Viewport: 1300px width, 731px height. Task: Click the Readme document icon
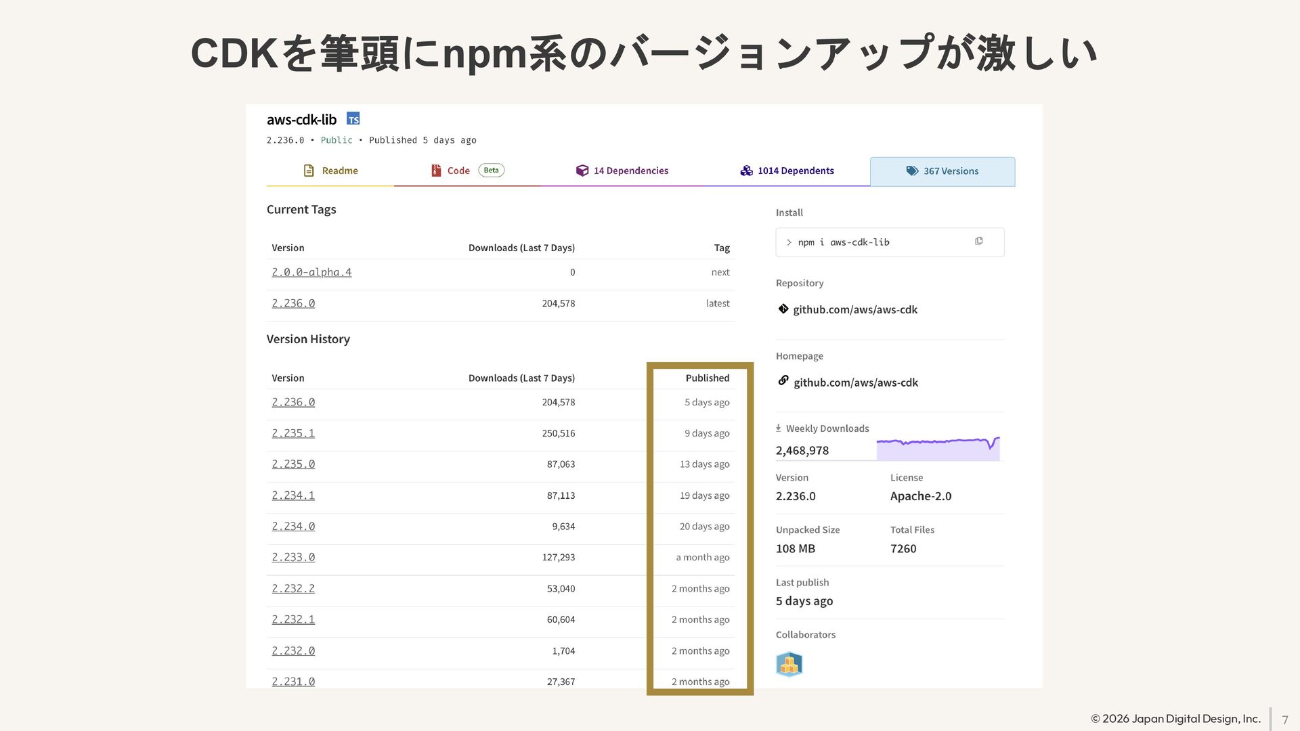pyautogui.click(x=309, y=171)
